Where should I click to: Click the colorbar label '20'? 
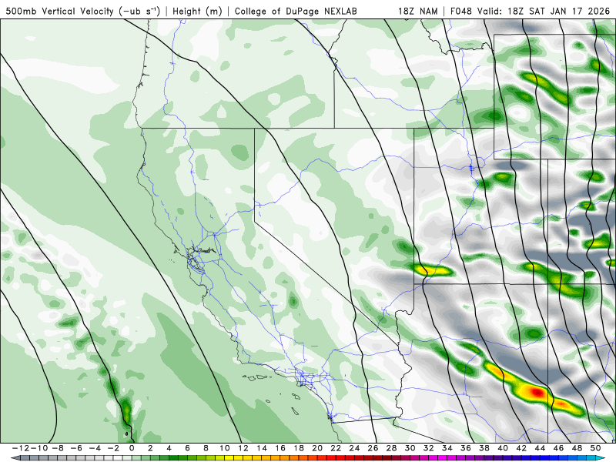point(317,448)
